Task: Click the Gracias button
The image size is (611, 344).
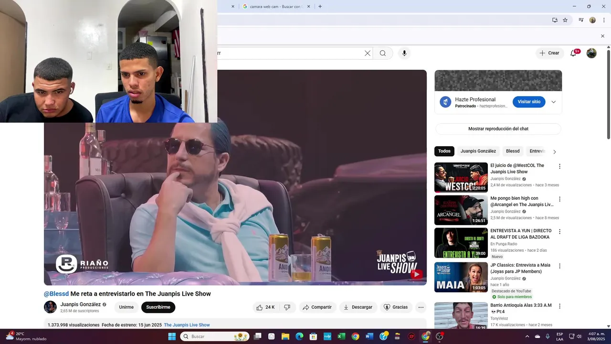Action: (x=396, y=307)
